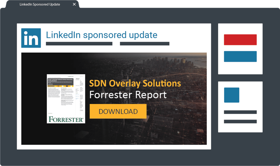Open the Forrester report cover thumbnail
The image size is (280, 166).
[x=66, y=99]
